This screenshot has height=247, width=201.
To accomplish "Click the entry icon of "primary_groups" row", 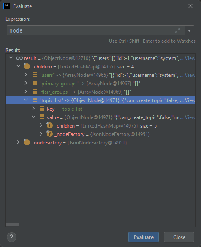I will click(x=35, y=83).
